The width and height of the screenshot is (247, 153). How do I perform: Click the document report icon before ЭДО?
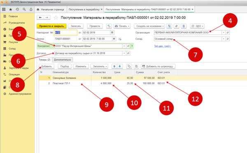pyautogui.click(x=184, y=26)
